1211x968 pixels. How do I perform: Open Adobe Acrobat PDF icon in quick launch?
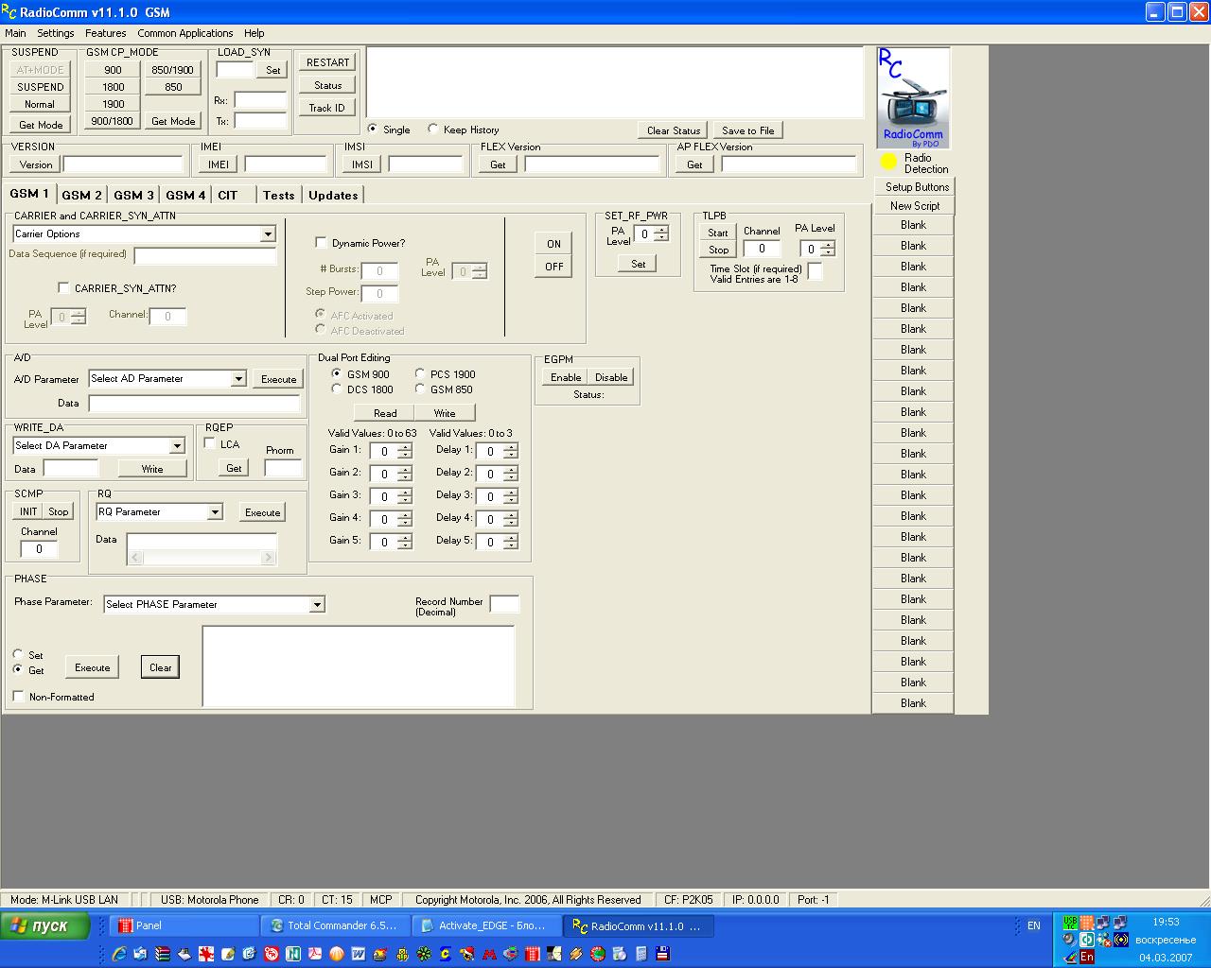click(316, 954)
